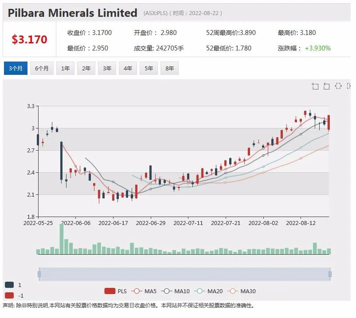The height and width of the screenshot is (318, 356).
Task: Show the 3年 price history tab
Action: [107, 68]
